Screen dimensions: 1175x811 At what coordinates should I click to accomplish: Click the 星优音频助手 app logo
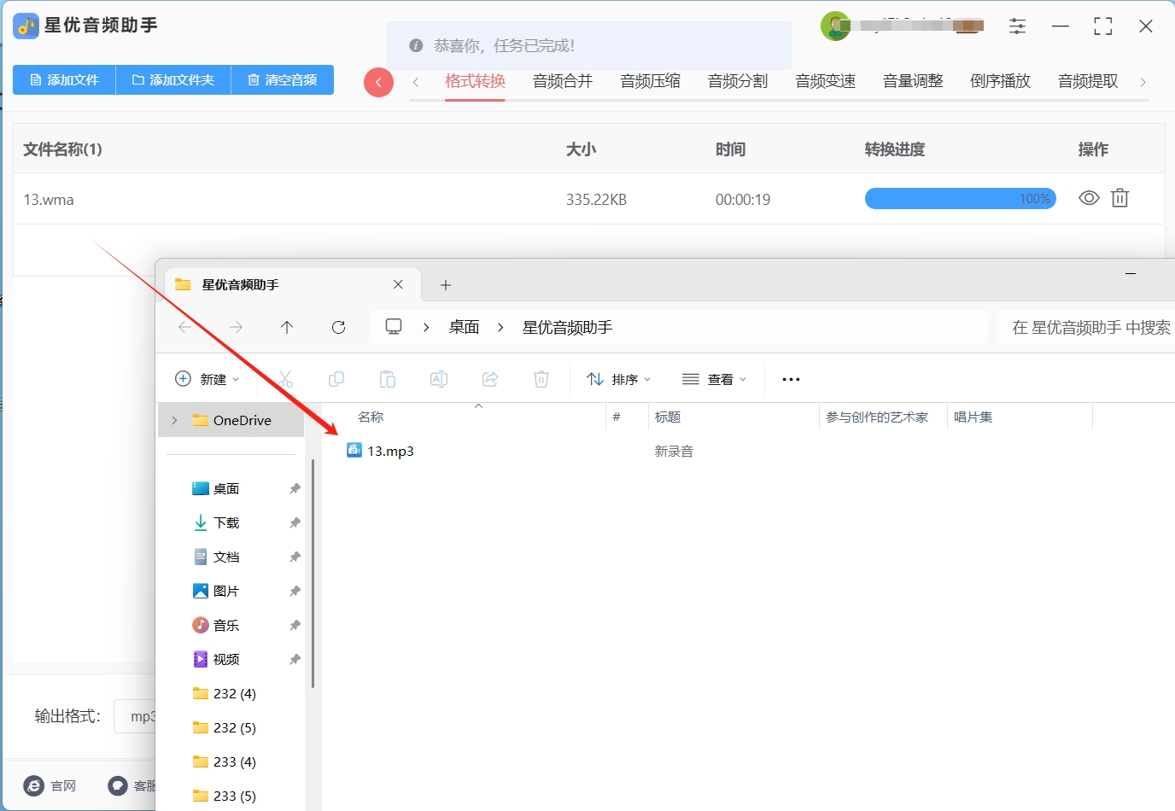pyautogui.click(x=26, y=26)
